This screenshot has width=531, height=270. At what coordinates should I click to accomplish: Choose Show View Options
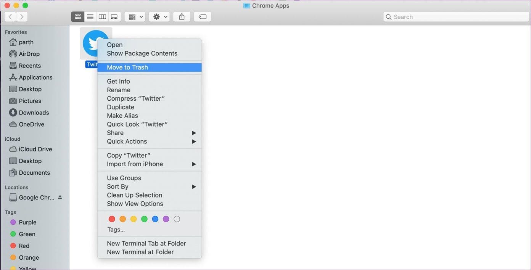point(150,204)
